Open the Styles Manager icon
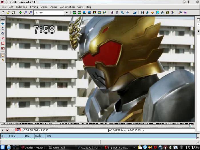This screenshot has height=150, width=200. 112,13
